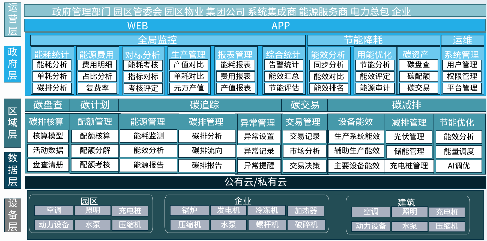The image size is (487, 241).
Task: Open the 碳追踪 region header
Action: tap(200, 105)
